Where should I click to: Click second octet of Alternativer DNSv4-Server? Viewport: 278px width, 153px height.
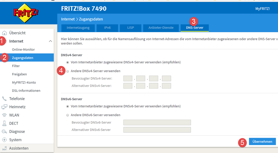tap(141, 86)
